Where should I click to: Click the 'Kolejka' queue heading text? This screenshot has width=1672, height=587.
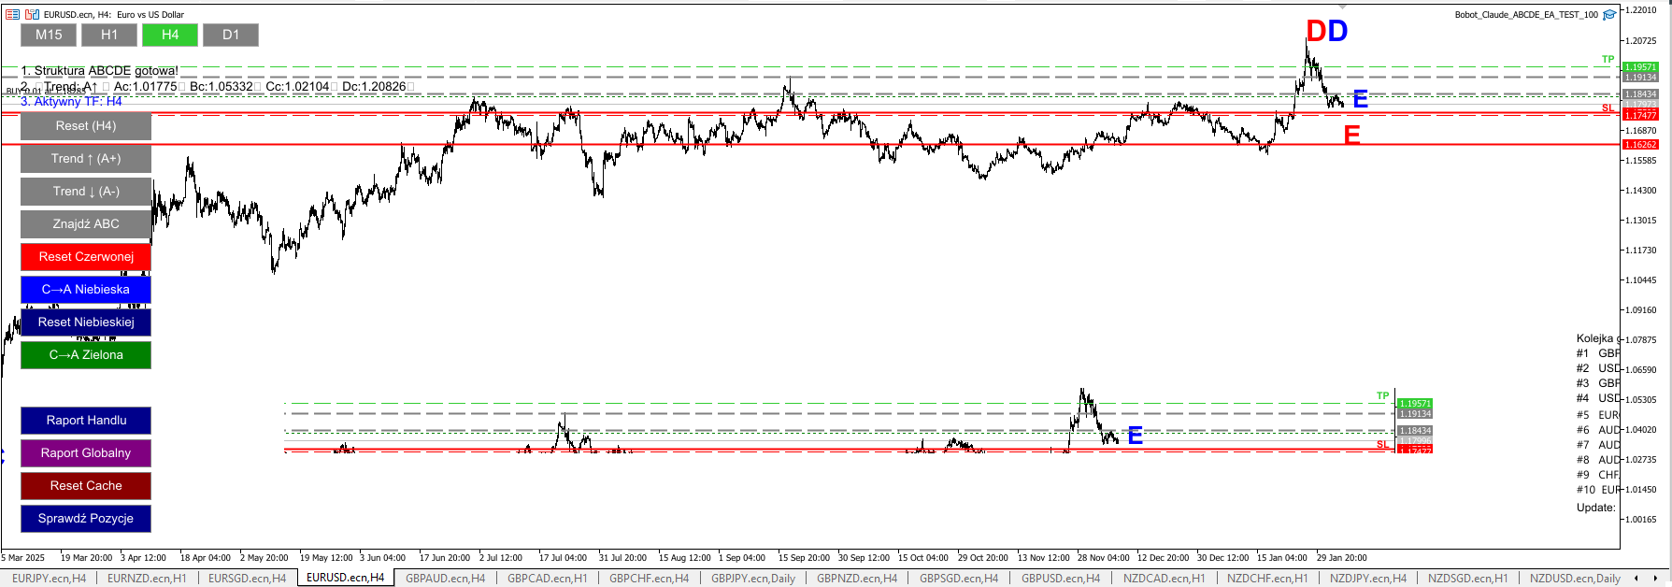point(1594,338)
